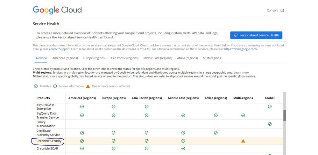Screen dimensions: 318x155
Task: Click Certificate Authority Service Middle East check
Action: [183, 133]
